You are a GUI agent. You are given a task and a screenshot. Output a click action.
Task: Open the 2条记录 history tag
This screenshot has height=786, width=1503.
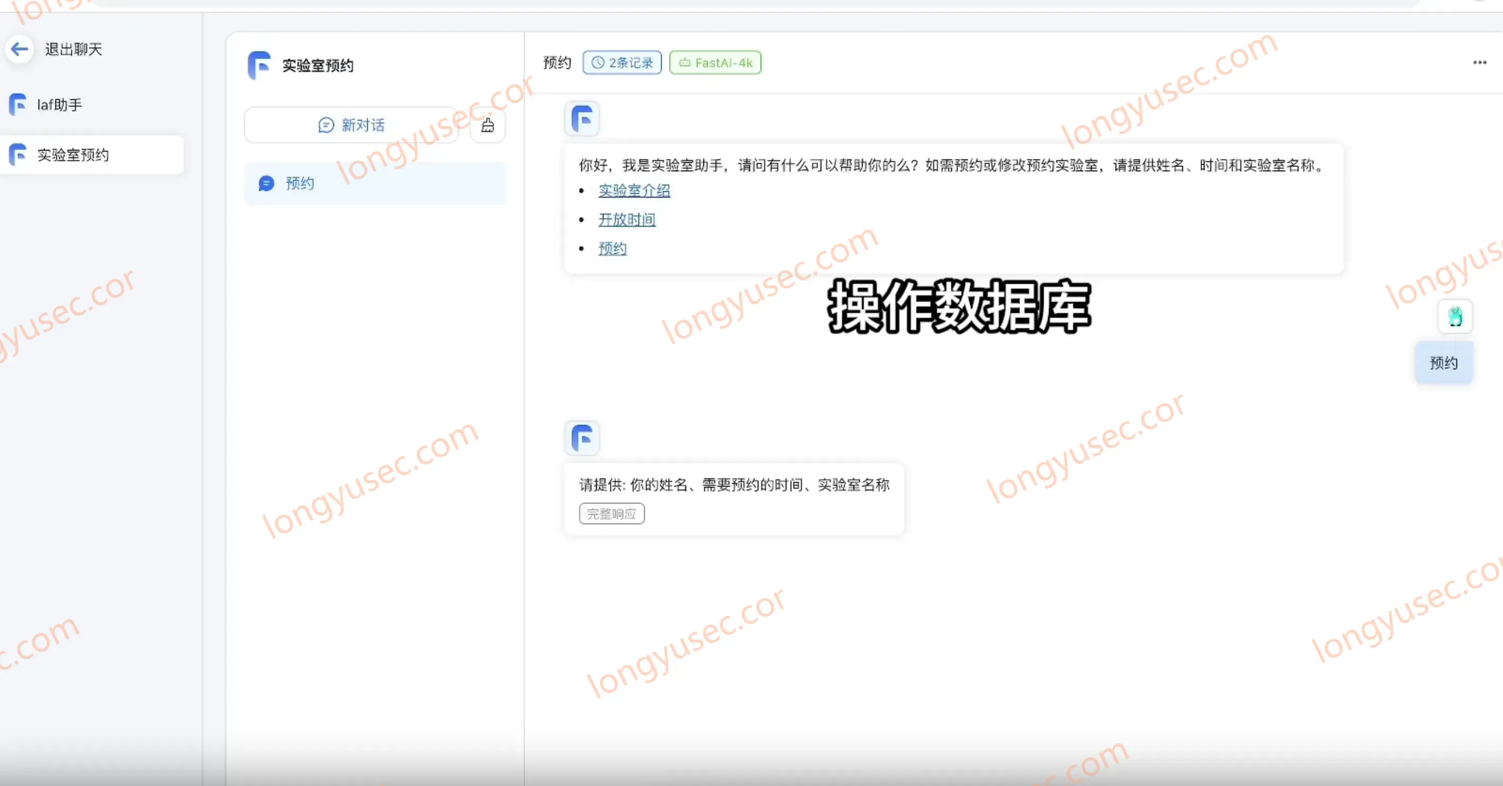pyautogui.click(x=622, y=62)
